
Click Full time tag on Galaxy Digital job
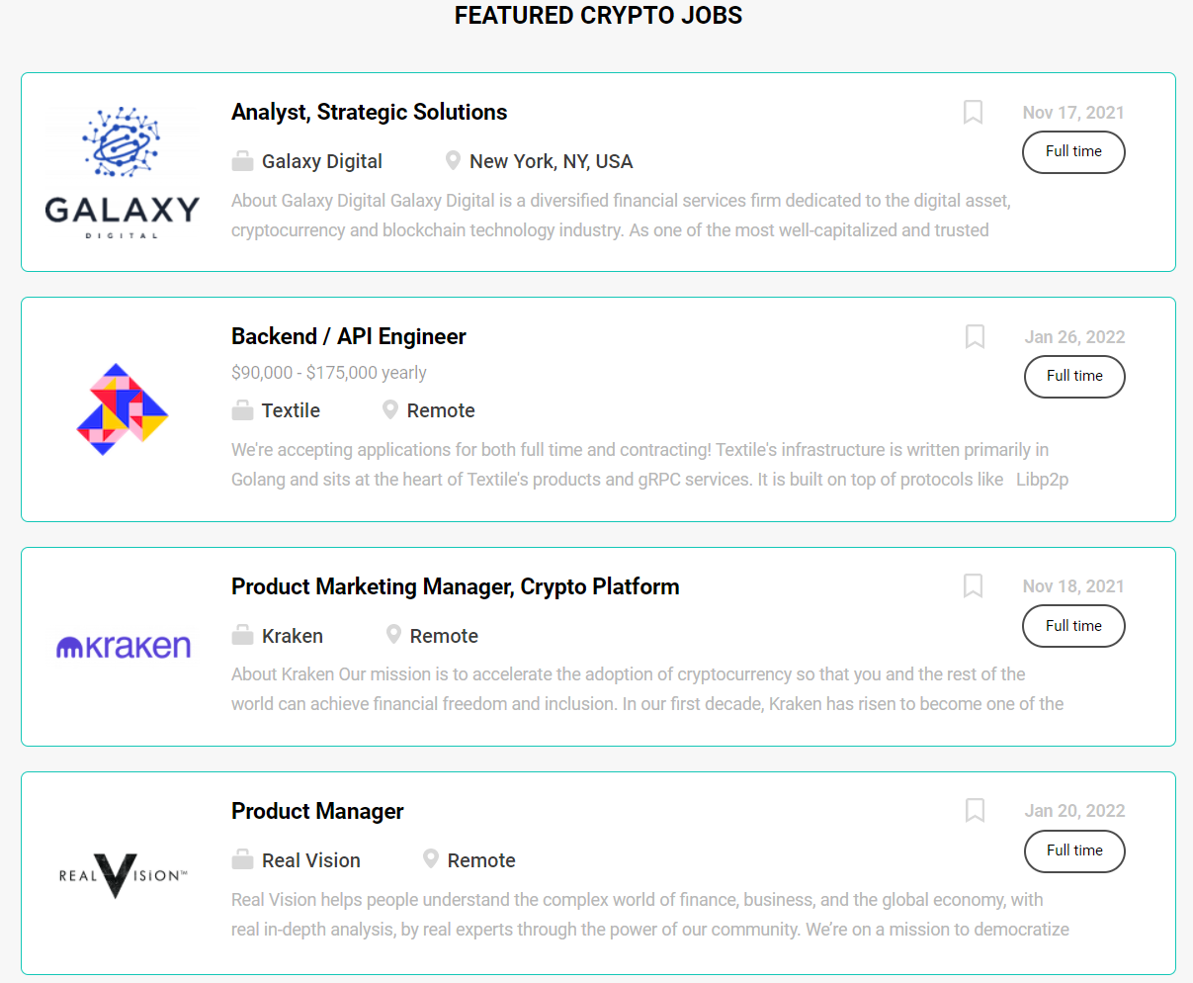coord(1073,152)
